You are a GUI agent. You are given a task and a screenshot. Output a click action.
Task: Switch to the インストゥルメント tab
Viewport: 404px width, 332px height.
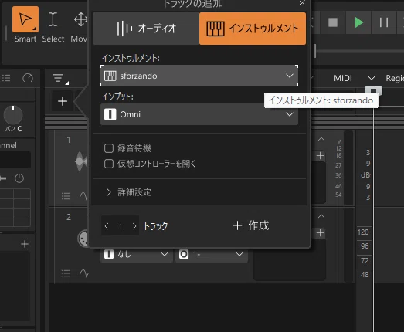[253, 29]
